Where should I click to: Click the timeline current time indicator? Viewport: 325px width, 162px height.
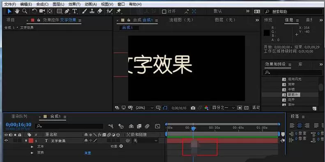[x=193, y=128]
